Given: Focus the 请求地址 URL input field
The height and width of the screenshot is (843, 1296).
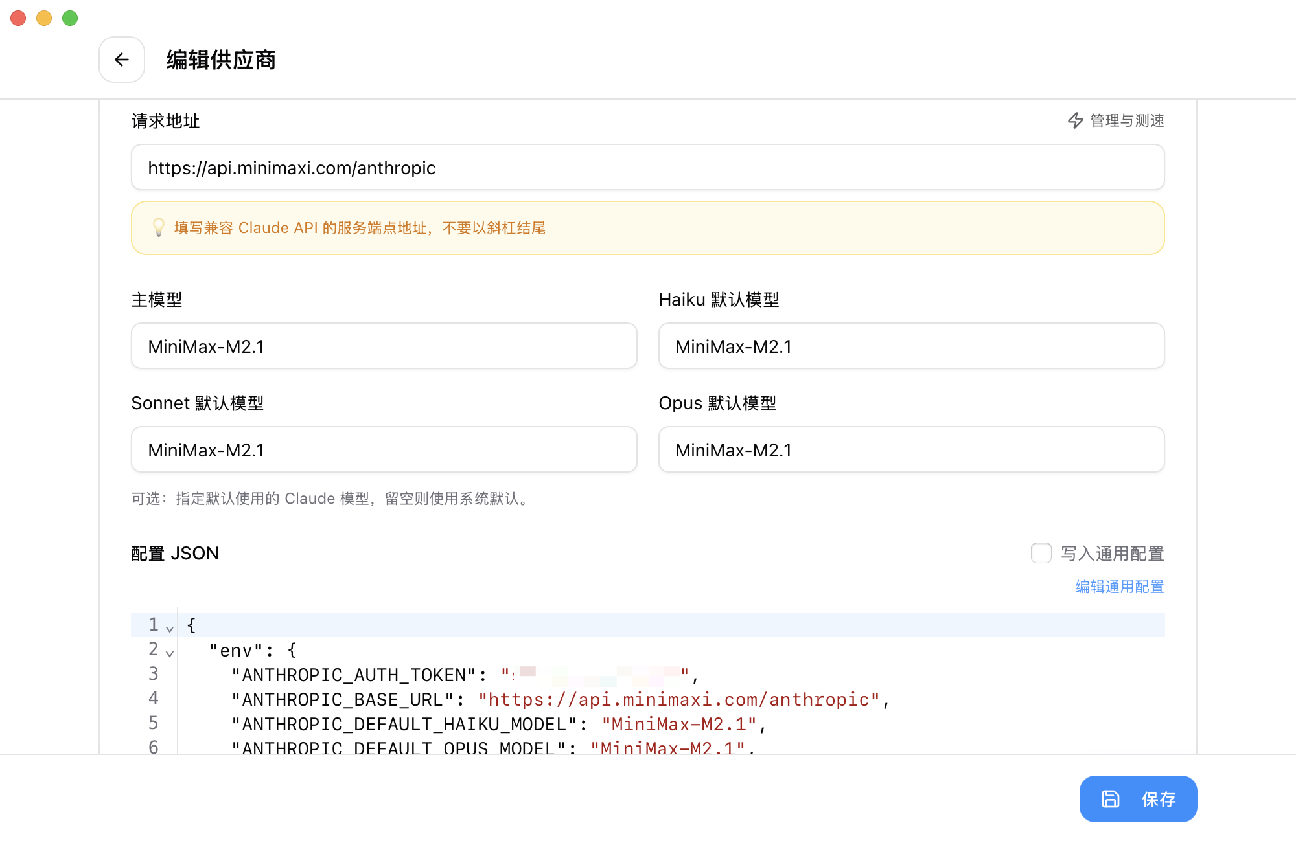Looking at the screenshot, I should (647, 168).
